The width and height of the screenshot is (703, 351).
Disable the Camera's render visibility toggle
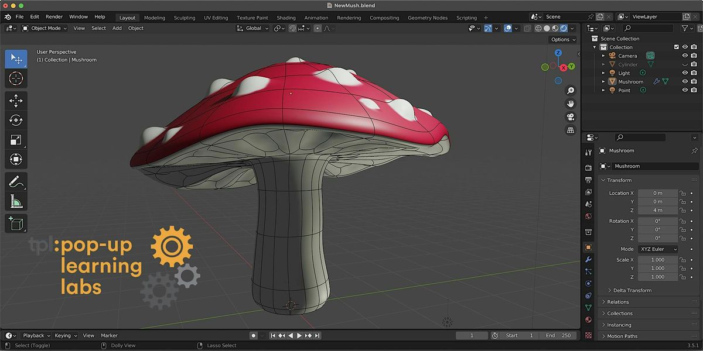point(694,56)
